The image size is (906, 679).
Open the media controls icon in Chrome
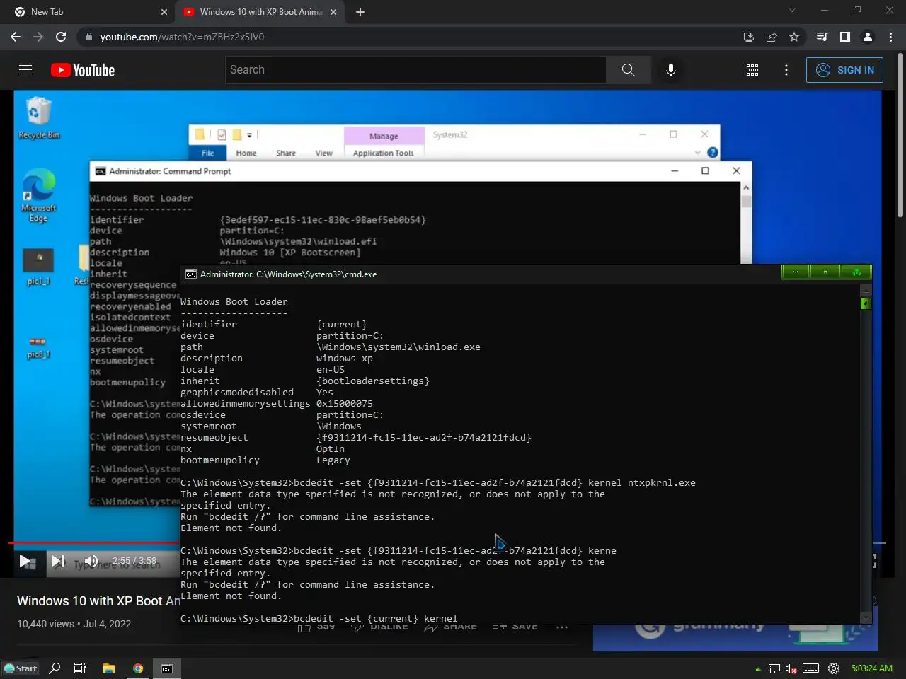[822, 37]
